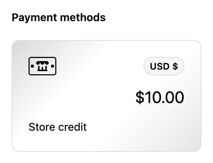Click the word "Payment" in the heading
213x163 pixels.
34,18
